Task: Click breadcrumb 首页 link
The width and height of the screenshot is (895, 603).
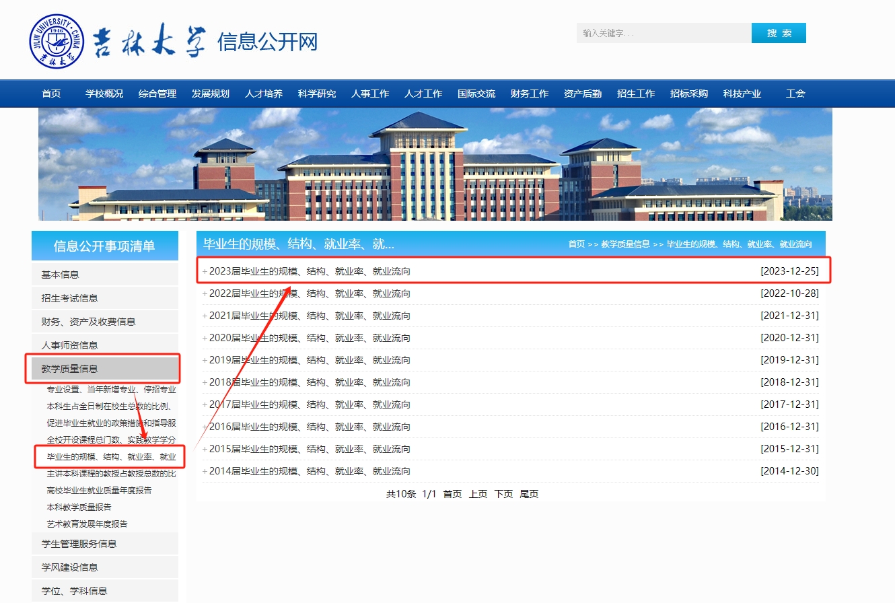Action: (577, 244)
